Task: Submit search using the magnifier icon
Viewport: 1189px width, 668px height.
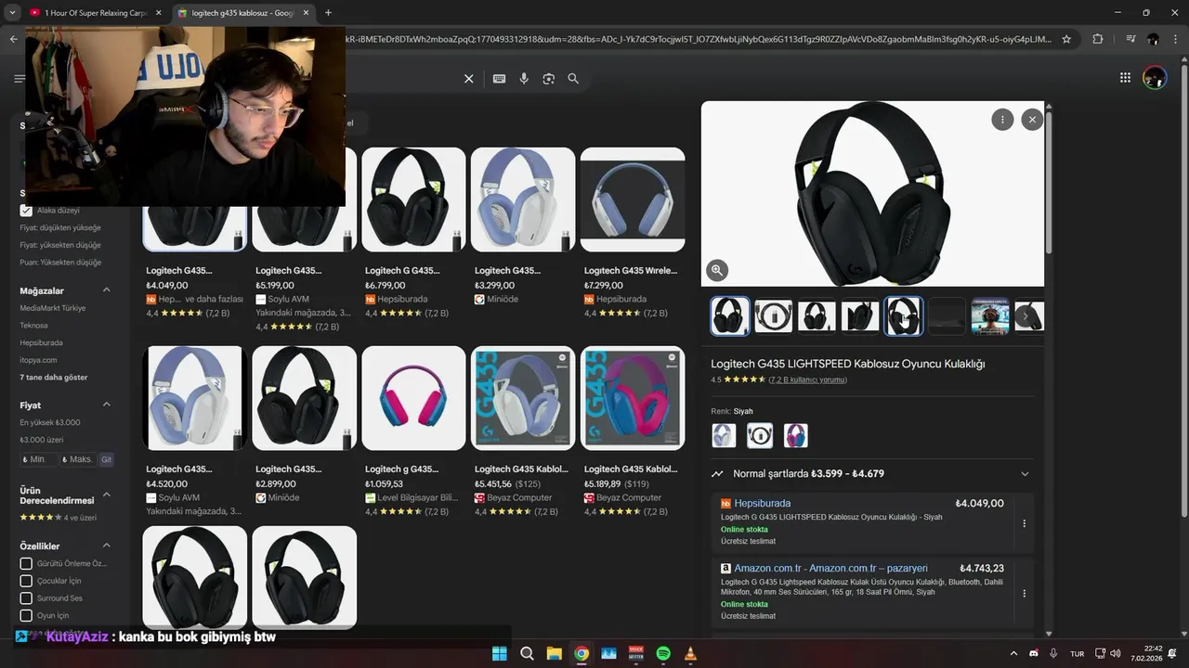Action: [573, 79]
